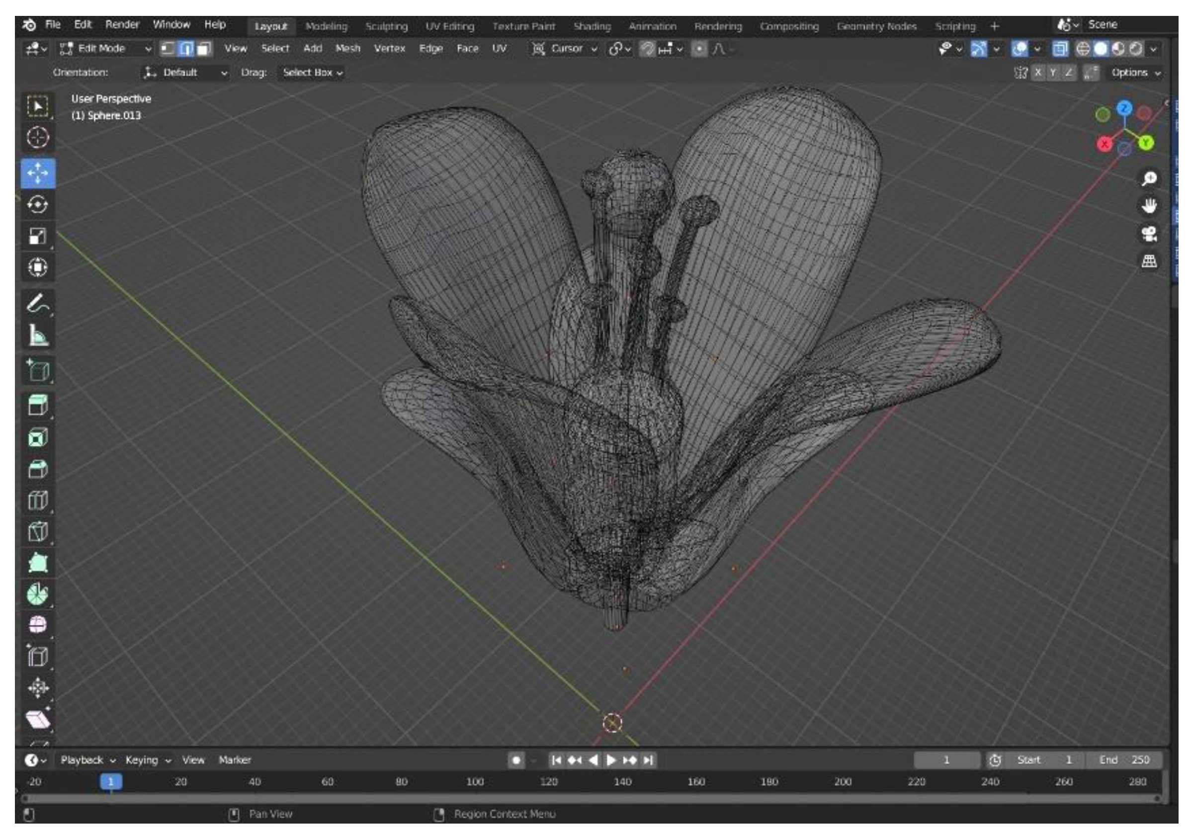Select the Rotate tool
This screenshot has height=838, width=1193.
click(x=37, y=204)
